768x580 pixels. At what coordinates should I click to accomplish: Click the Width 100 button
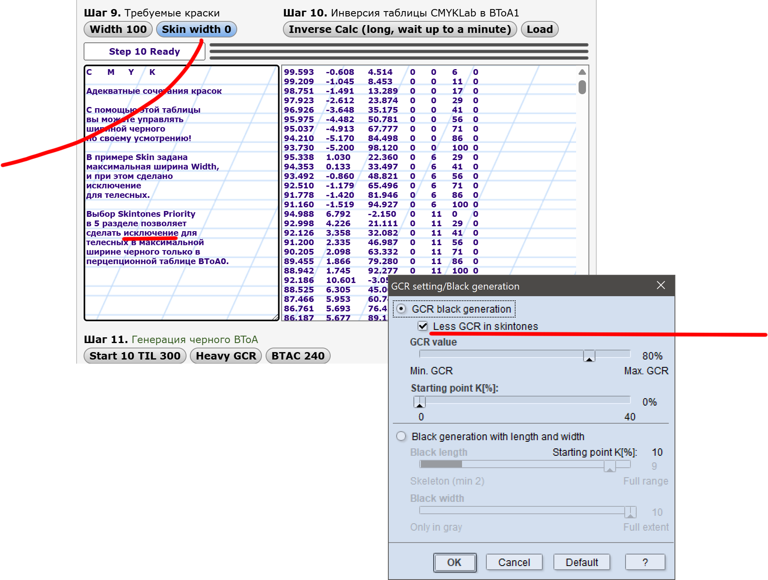click(118, 29)
